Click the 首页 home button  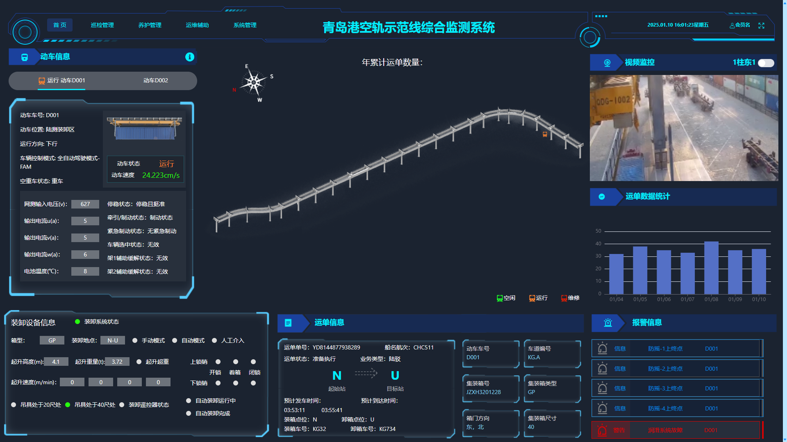[60, 25]
